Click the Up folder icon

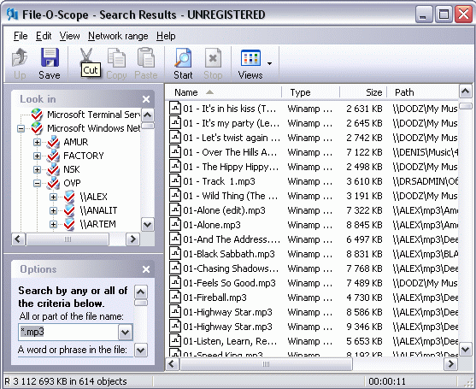pos(20,57)
